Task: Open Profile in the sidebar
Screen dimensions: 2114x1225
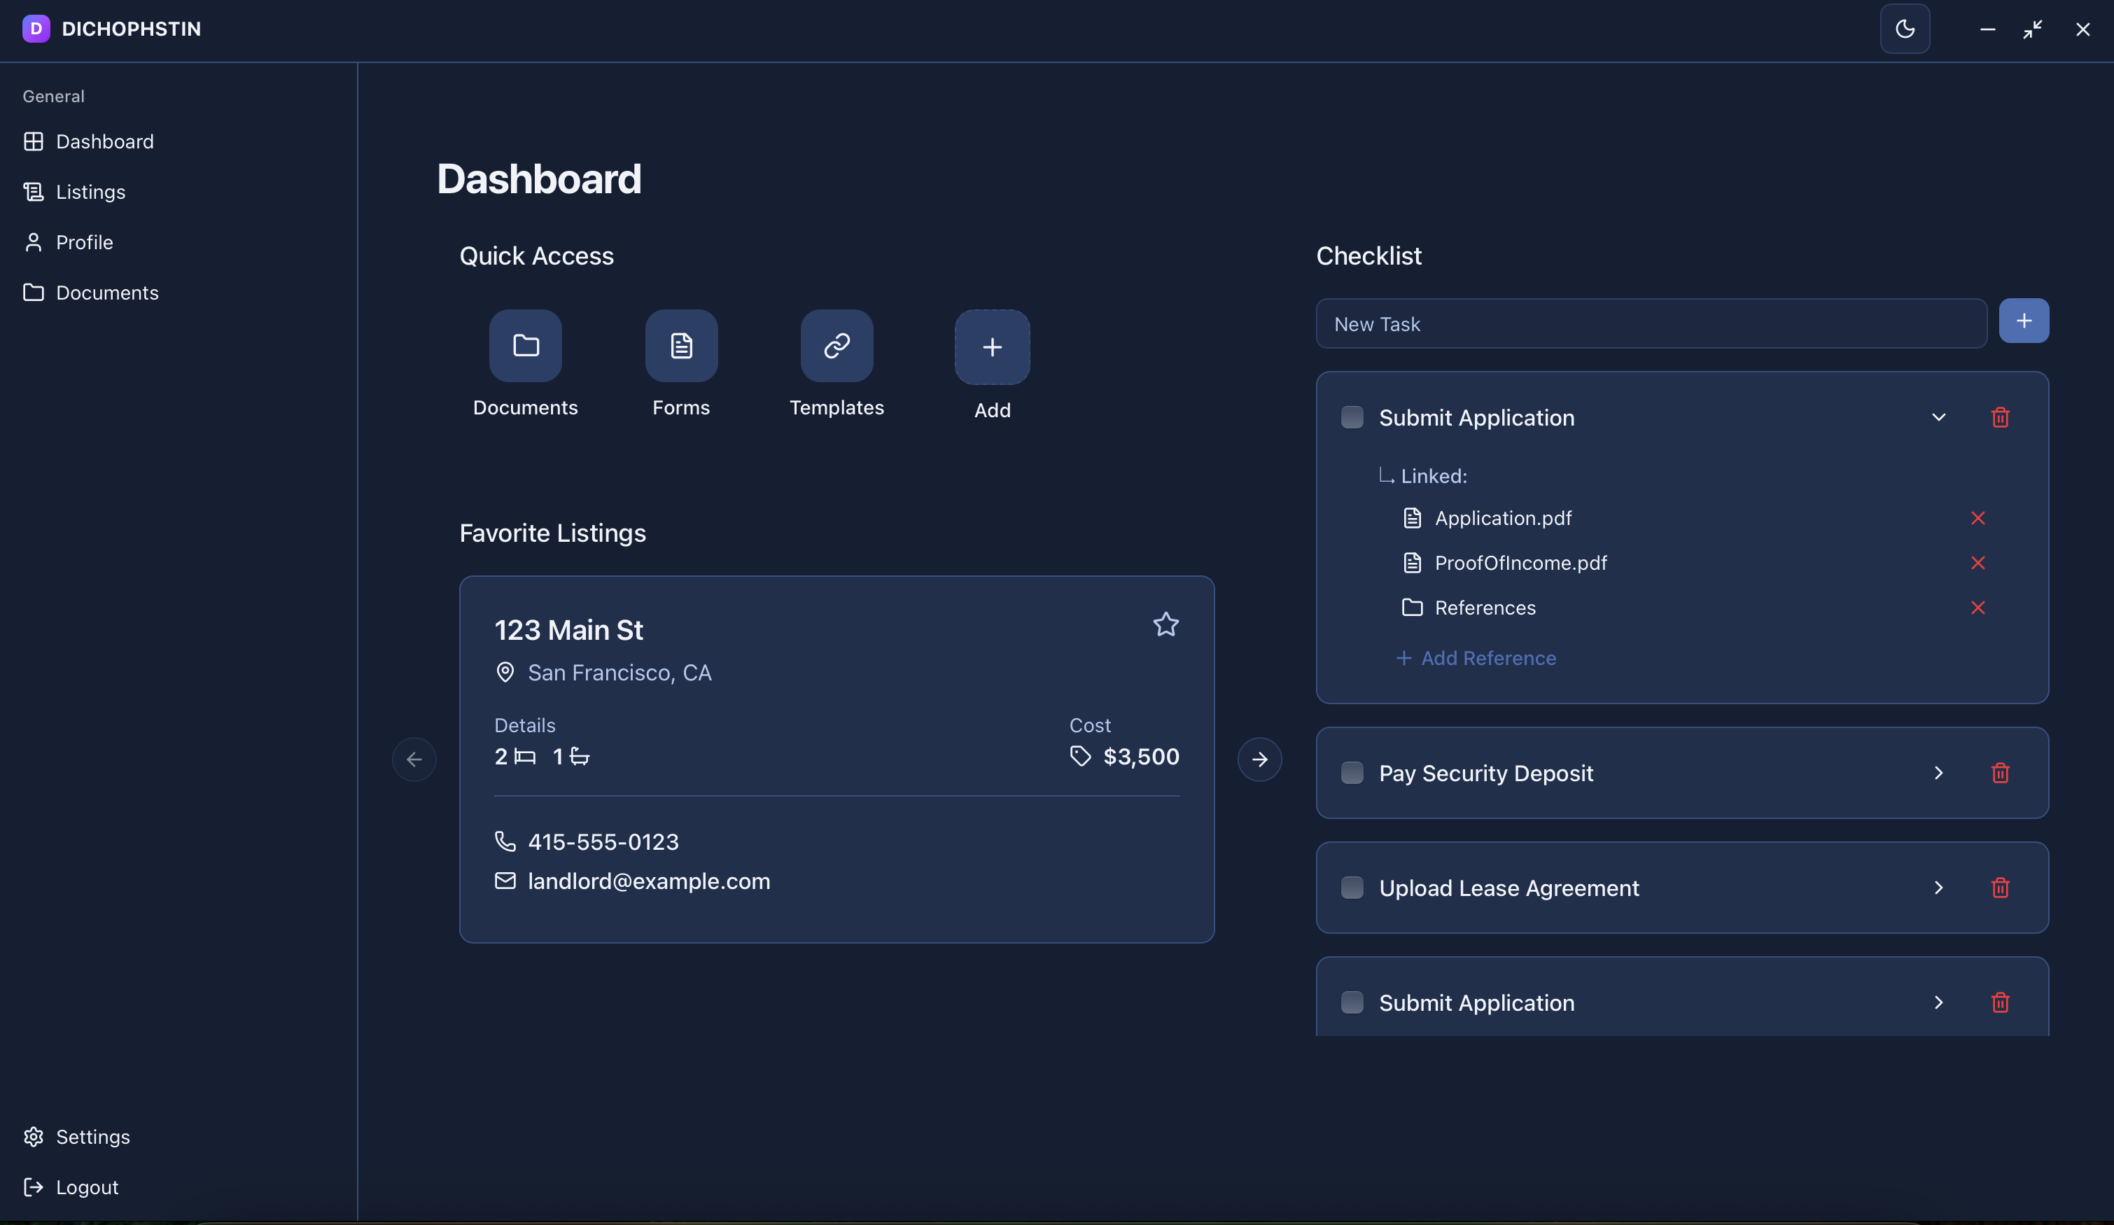Action: pyautogui.click(x=84, y=242)
